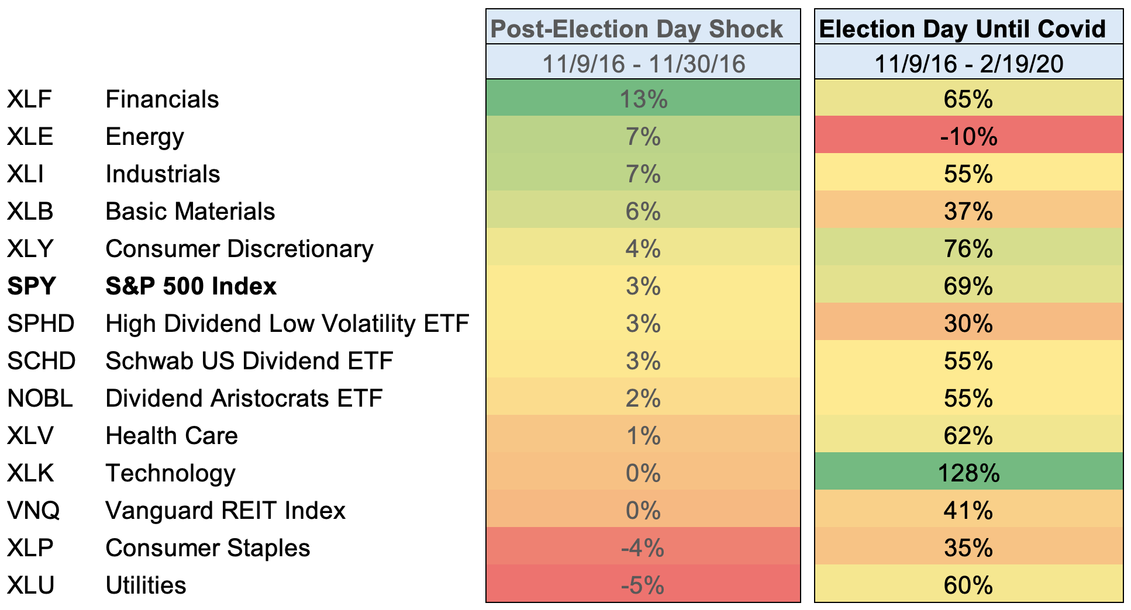Image resolution: width=1131 pixels, height=610 pixels.
Task: Click the dark green 13% Financials cell
Action: tap(643, 99)
